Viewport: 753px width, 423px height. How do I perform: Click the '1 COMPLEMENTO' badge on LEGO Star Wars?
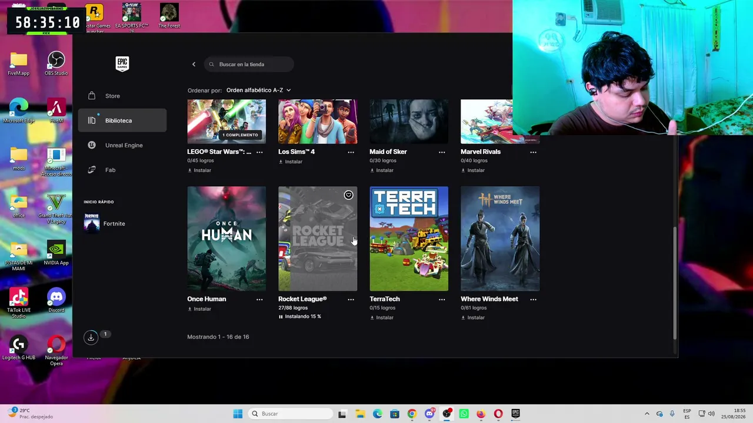(240, 135)
